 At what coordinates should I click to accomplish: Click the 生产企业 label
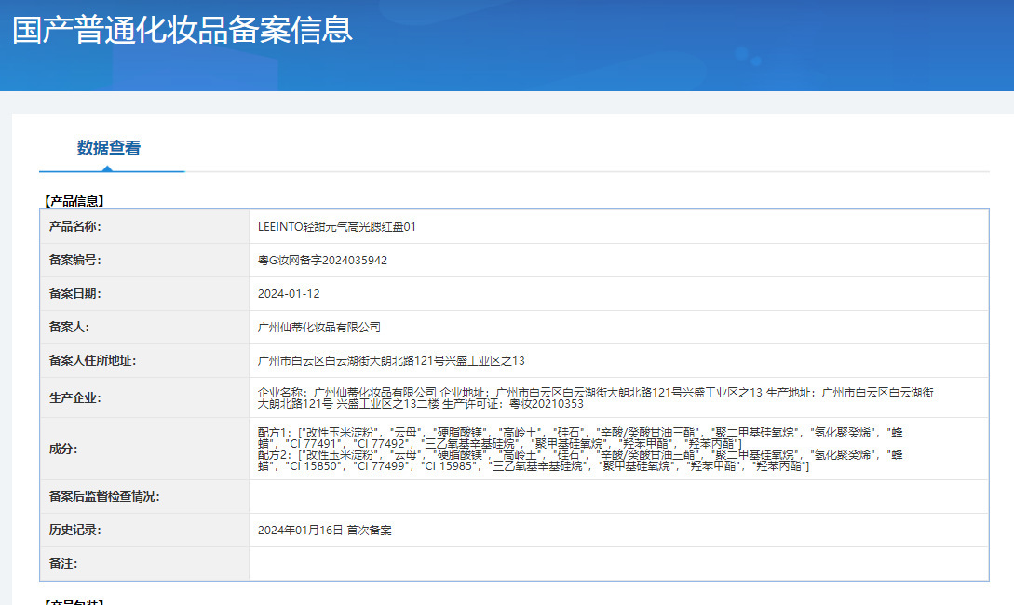[x=75, y=398]
